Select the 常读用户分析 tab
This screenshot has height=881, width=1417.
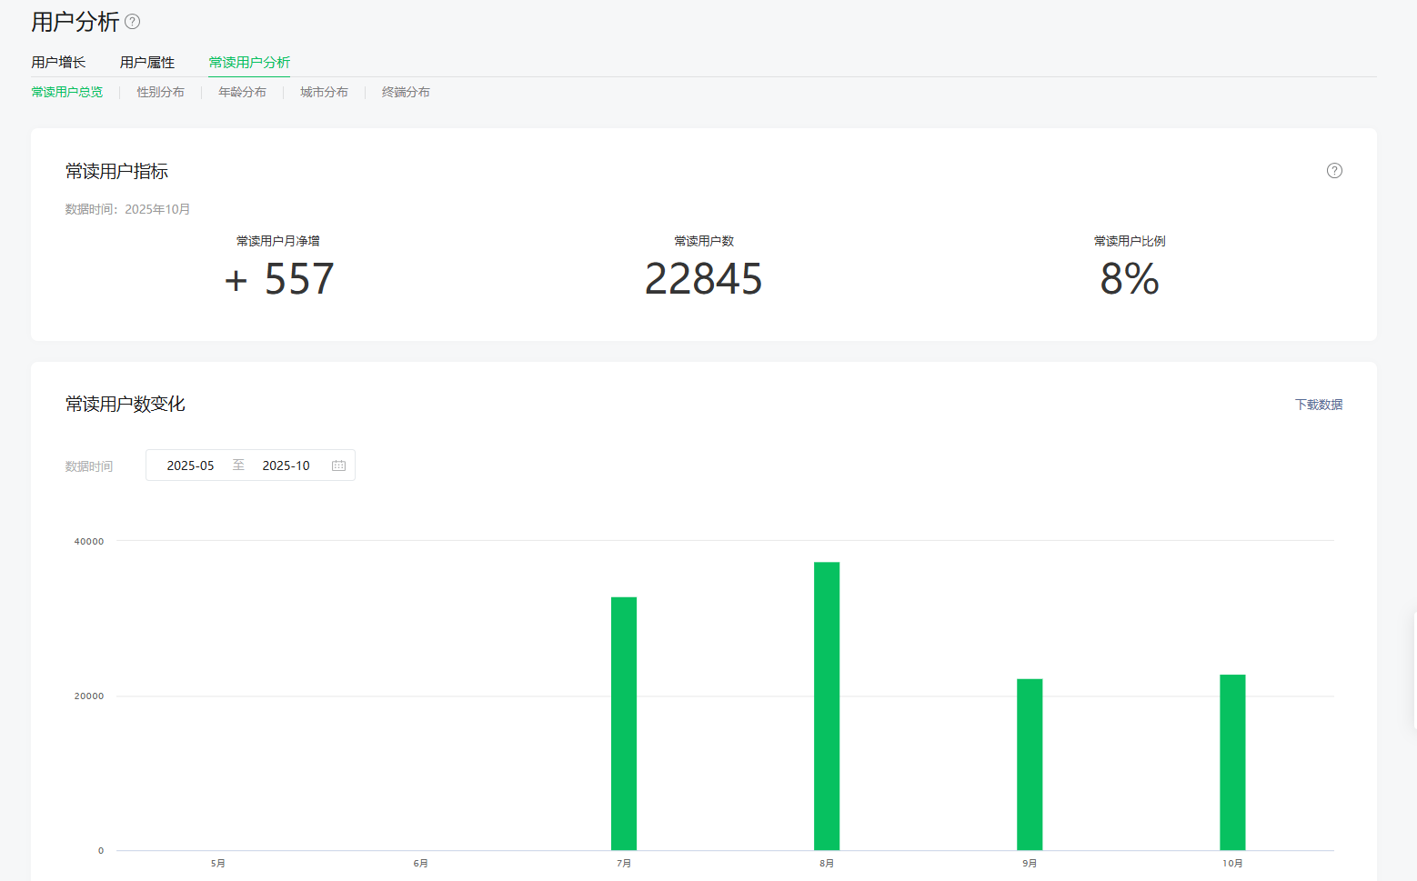point(249,63)
